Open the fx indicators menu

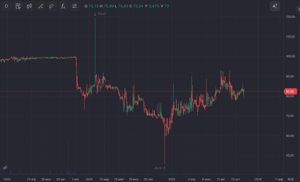(63, 6)
